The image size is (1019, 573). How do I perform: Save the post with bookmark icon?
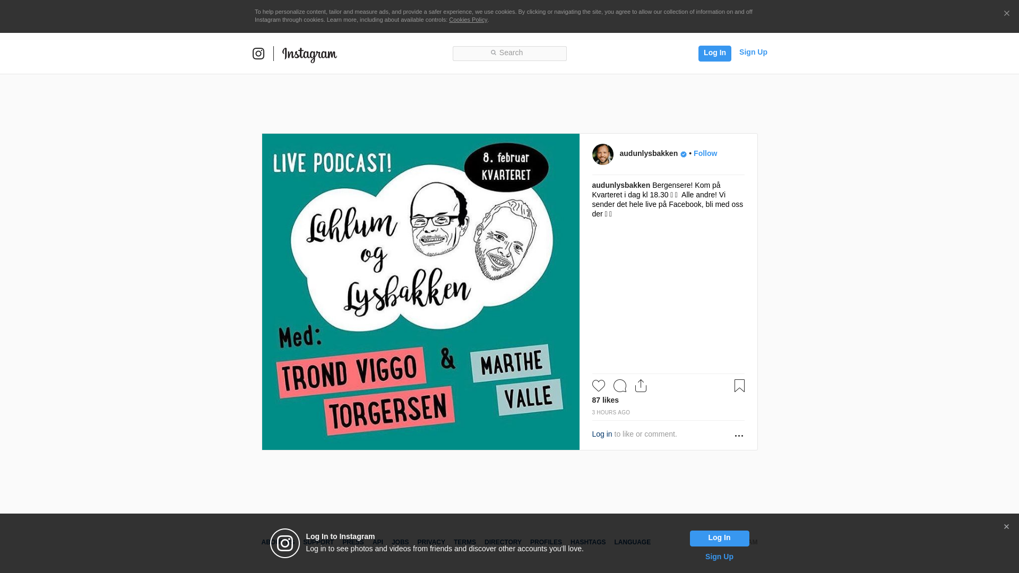point(739,386)
